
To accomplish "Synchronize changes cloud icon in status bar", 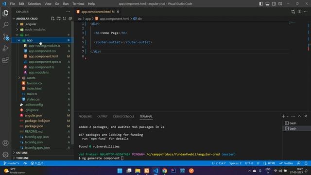I will coord(25,163).
